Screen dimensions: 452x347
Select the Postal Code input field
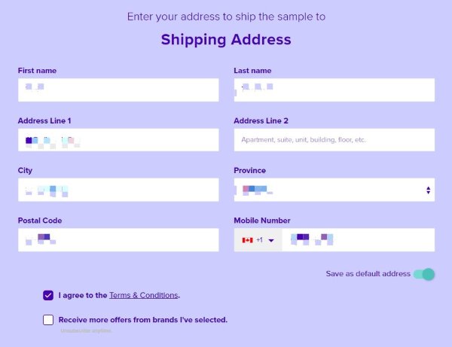pyautogui.click(x=118, y=240)
